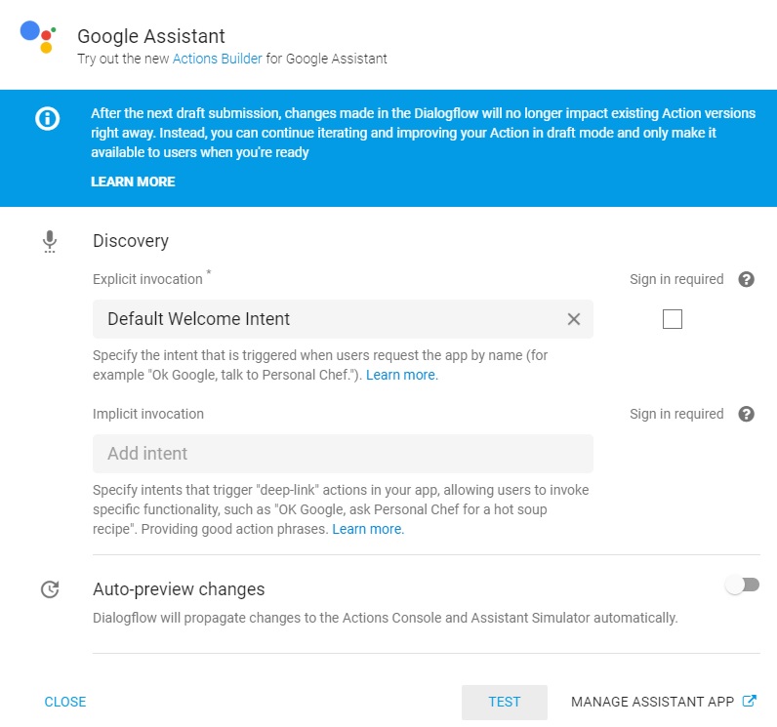Click the Google Assistant logo icon
Image resolution: width=777 pixels, height=727 pixels.
[x=38, y=37]
